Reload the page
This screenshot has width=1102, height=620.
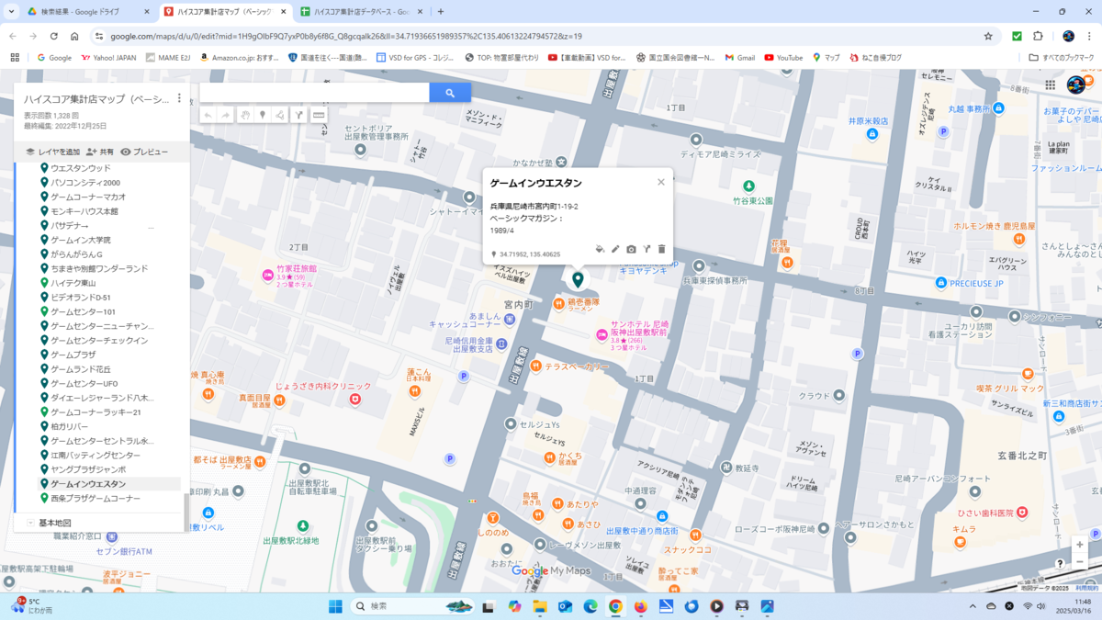point(54,36)
